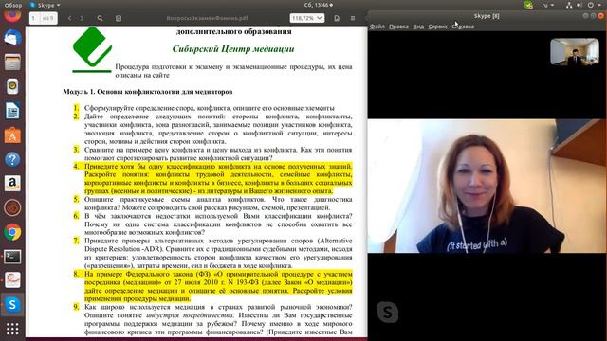
Task: Click heading 'Сибирский Центр медиации'
Action: (x=233, y=49)
